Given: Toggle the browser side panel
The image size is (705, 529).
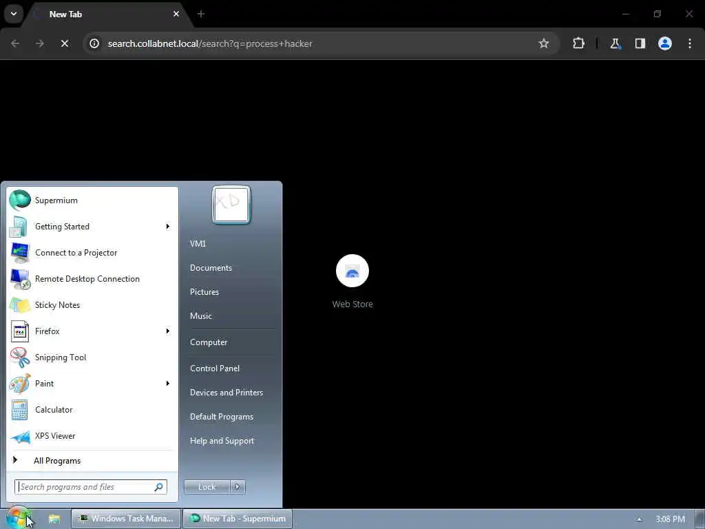Looking at the screenshot, I should 640,43.
